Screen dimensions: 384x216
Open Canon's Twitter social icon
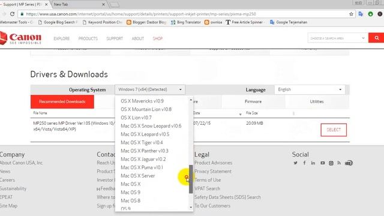pyautogui.click(x=295, y=163)
